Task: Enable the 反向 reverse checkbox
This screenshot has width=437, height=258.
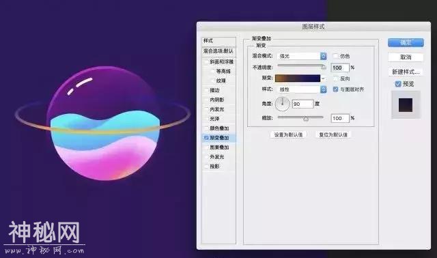Action: pos(335,78)
